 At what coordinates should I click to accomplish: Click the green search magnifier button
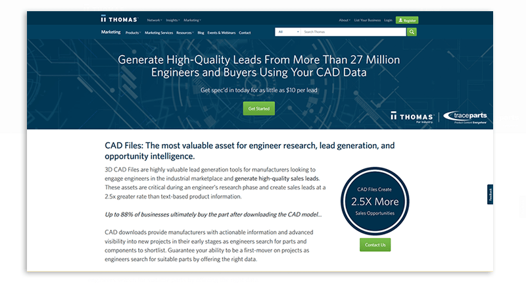[x=412, y=32]
